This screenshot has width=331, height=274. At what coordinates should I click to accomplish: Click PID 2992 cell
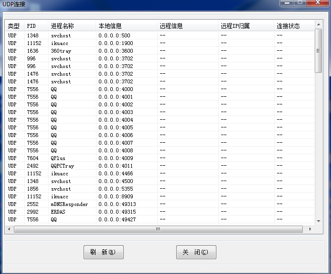tap(33, 212)
